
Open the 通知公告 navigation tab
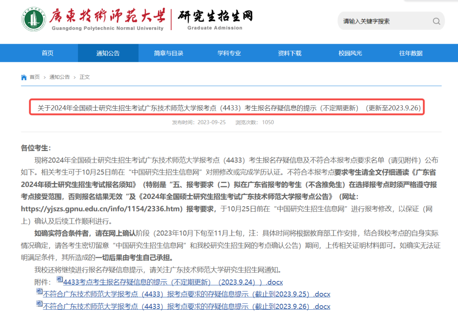point(108,53)
